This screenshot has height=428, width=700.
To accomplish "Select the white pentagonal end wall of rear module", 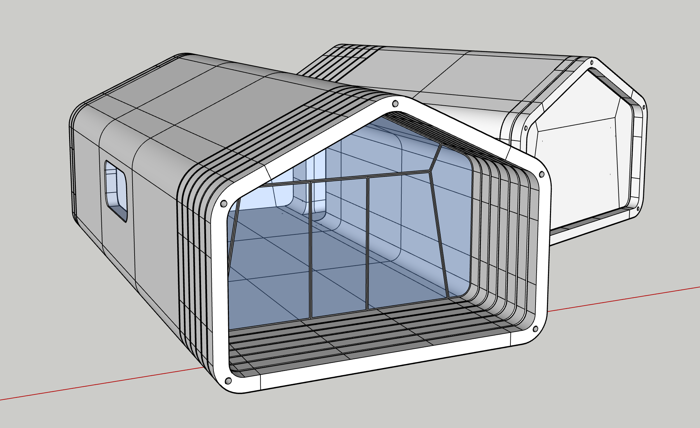I will click(577, 168).
